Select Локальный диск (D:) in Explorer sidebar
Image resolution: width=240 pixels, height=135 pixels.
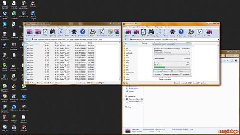pos(134,102)
